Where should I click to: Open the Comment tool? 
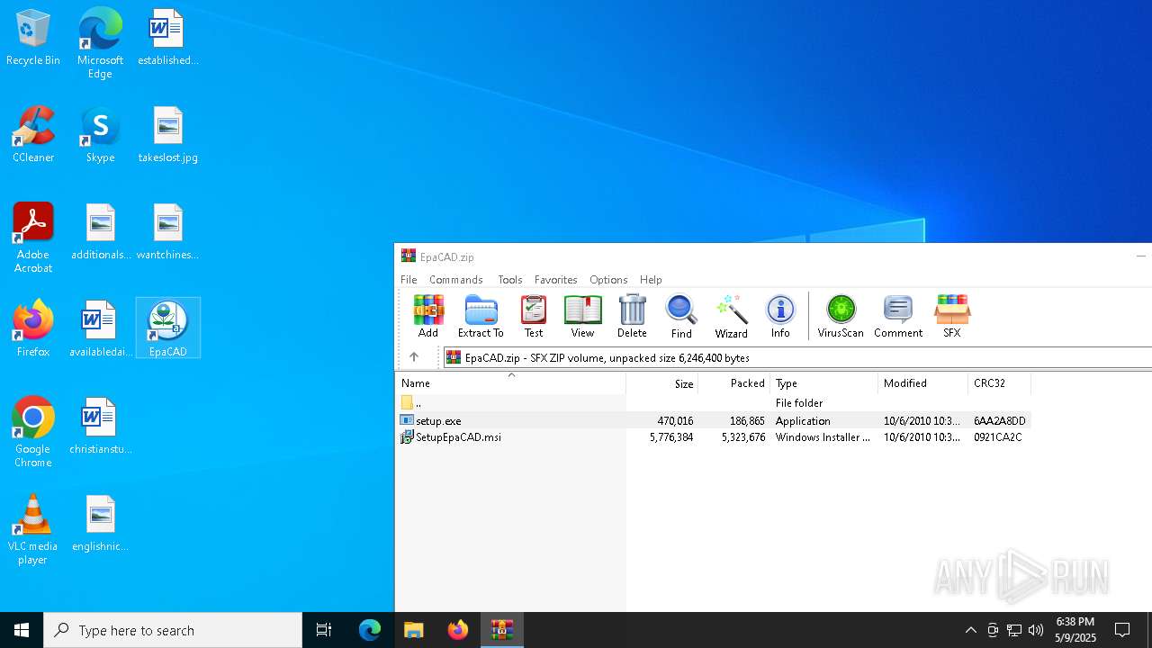pos(898,316)
